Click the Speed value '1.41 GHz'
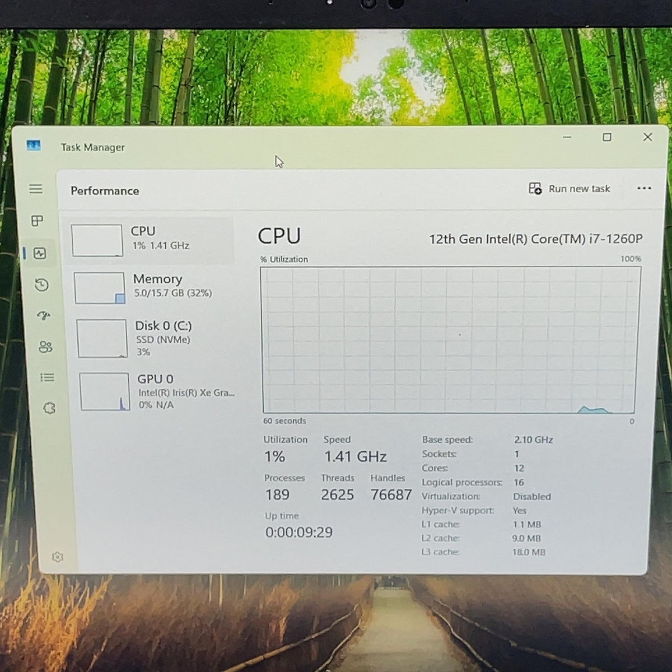Screen dimensions: 672x672 point(356,457)
